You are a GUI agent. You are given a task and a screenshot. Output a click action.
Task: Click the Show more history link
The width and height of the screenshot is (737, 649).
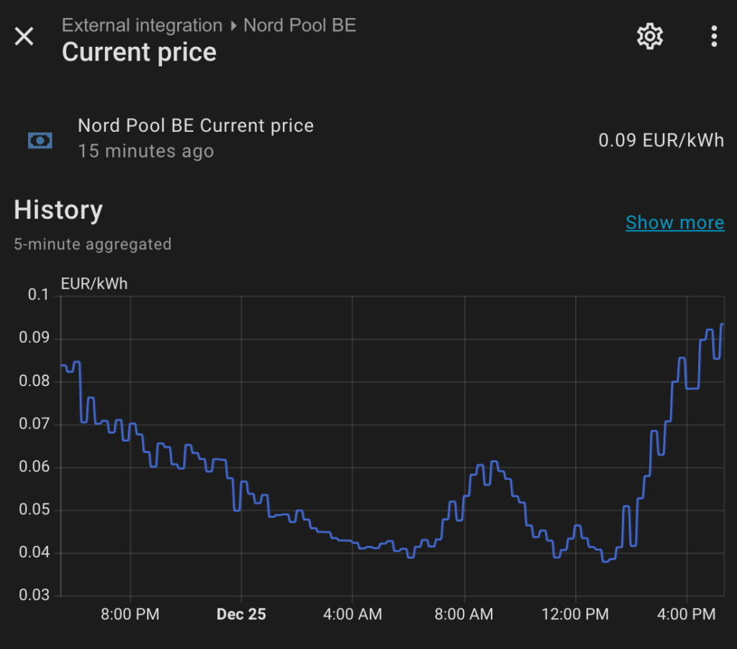(x=674, y=223)
